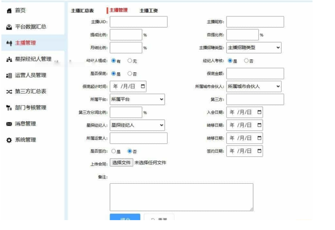Click the 主播昵称 input field

tap(255, 22)
